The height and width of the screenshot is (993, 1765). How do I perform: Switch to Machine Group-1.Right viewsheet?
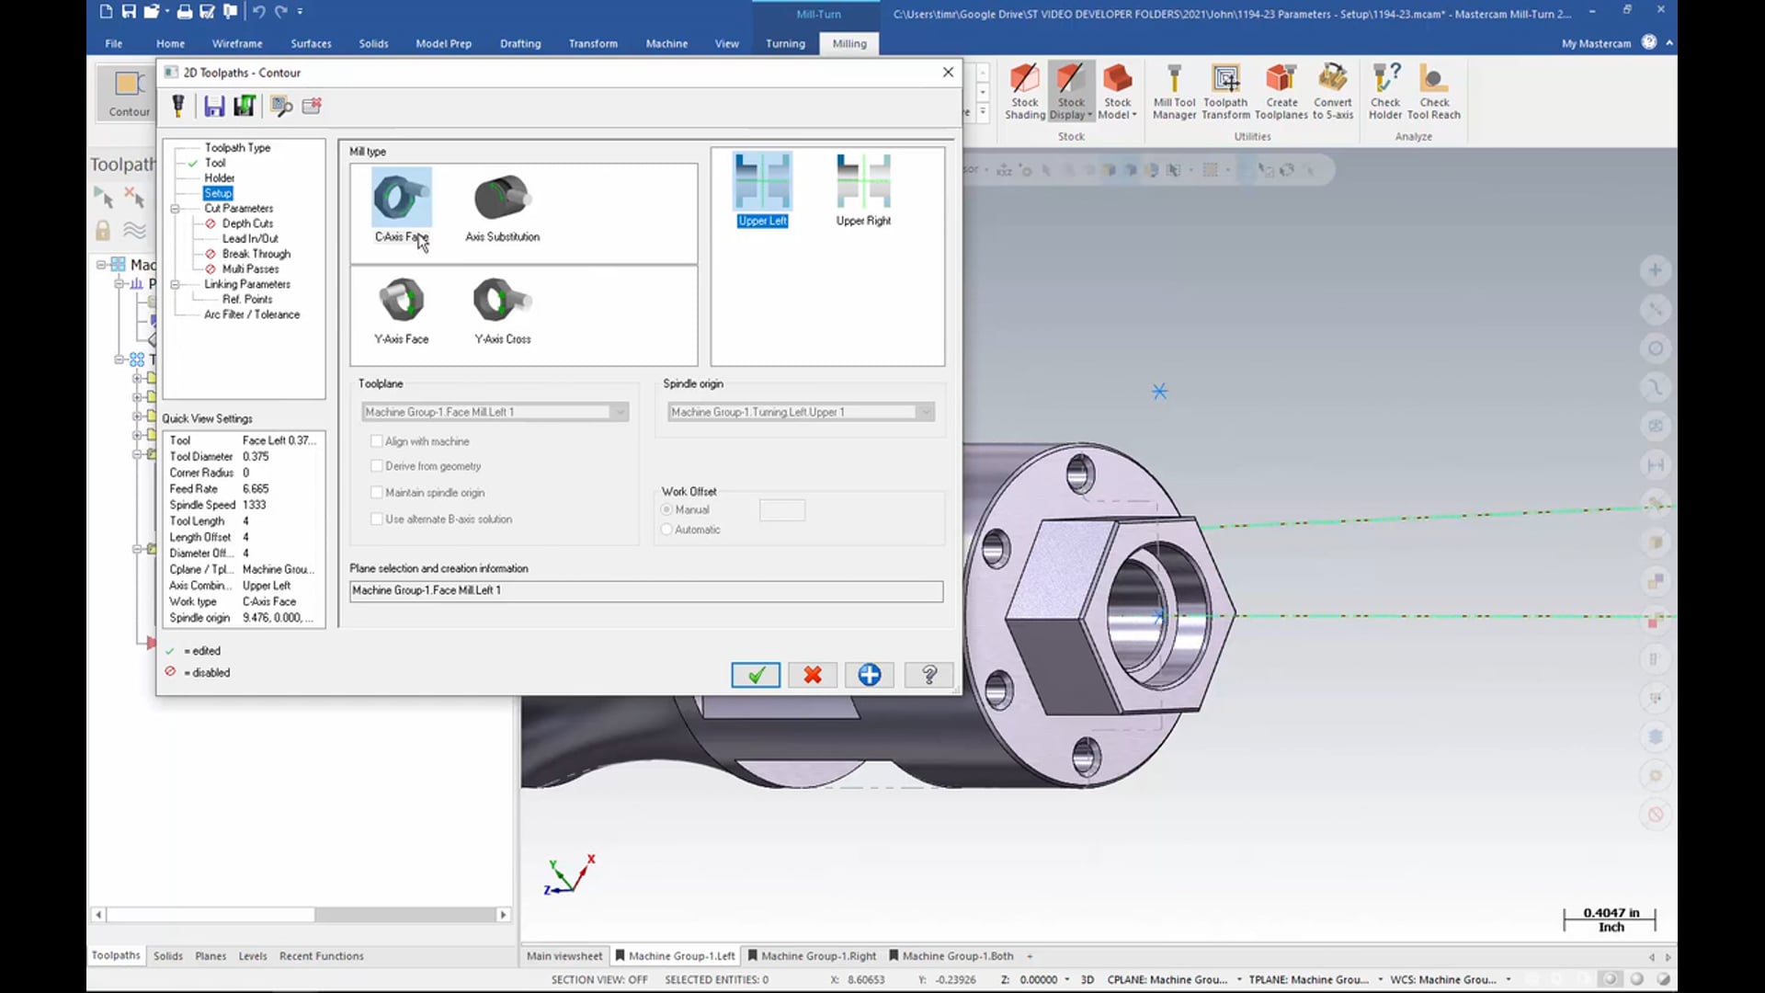tap(812, 956)
